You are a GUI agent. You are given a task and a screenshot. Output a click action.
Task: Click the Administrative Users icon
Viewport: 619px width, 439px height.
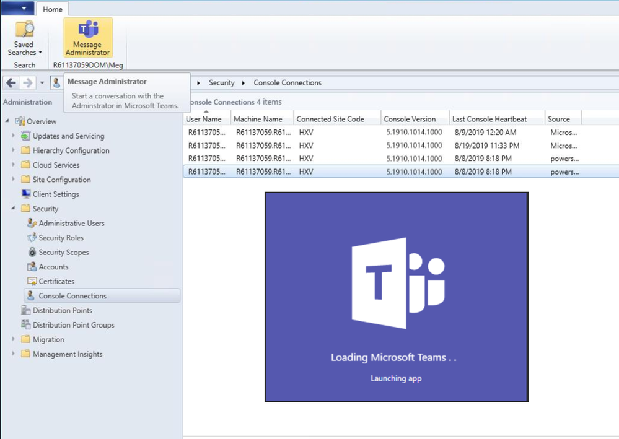(x=32, y=224)
